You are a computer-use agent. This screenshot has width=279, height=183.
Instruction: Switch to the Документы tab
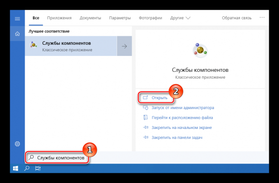click(90, 18)
